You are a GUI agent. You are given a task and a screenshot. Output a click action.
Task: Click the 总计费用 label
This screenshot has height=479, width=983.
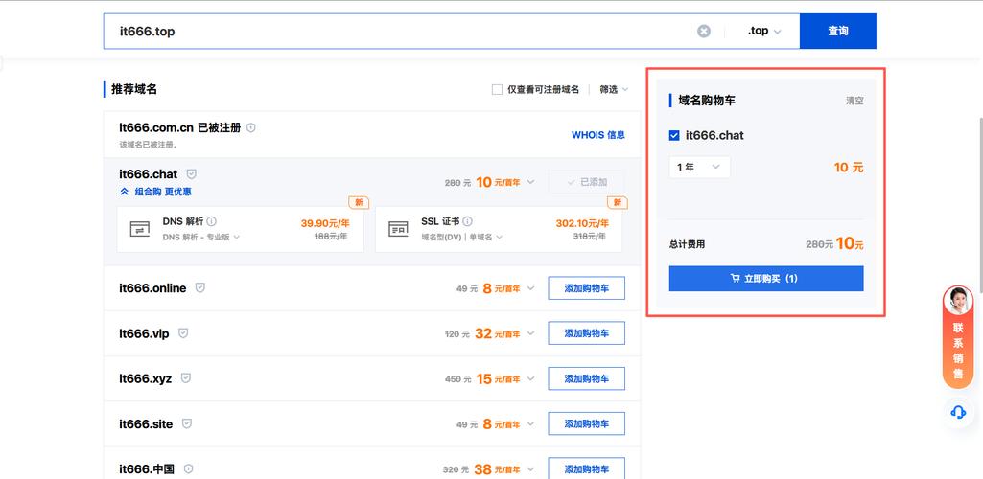687,244
